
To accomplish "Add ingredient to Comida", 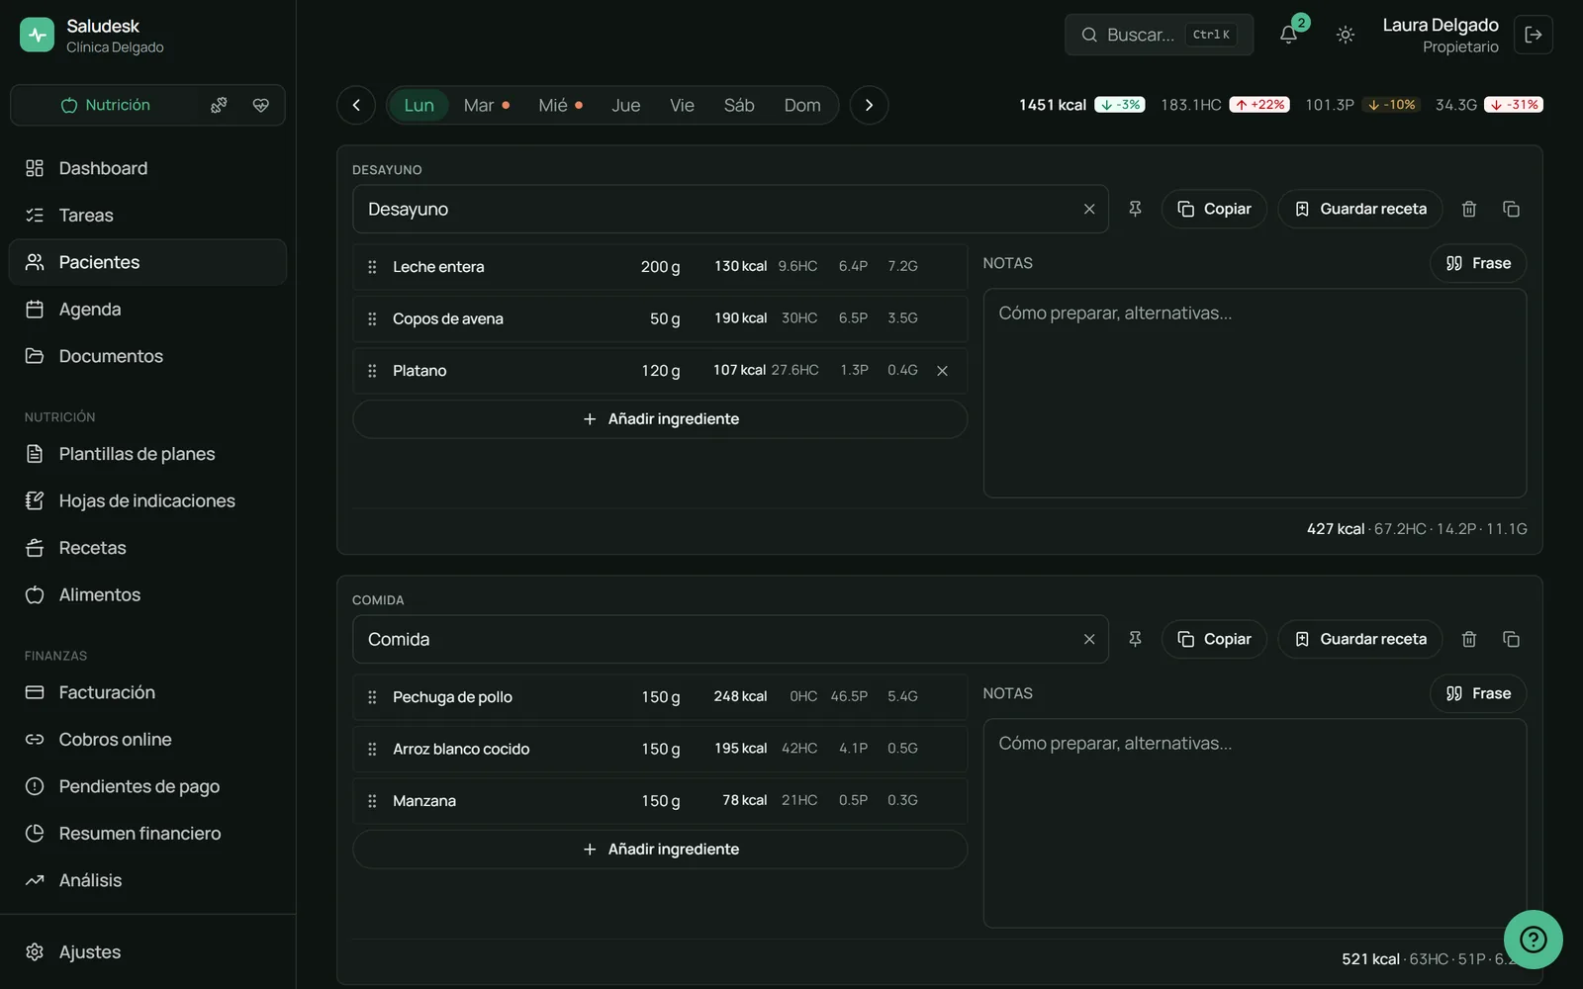I will tap(660, 850).
